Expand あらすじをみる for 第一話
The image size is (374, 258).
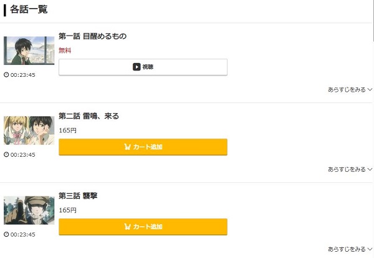click(350, 89)
